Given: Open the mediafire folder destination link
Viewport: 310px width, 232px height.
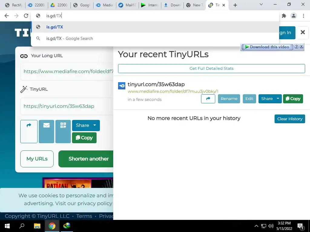Looking at the screenshot, I should (x=173, y=91).
